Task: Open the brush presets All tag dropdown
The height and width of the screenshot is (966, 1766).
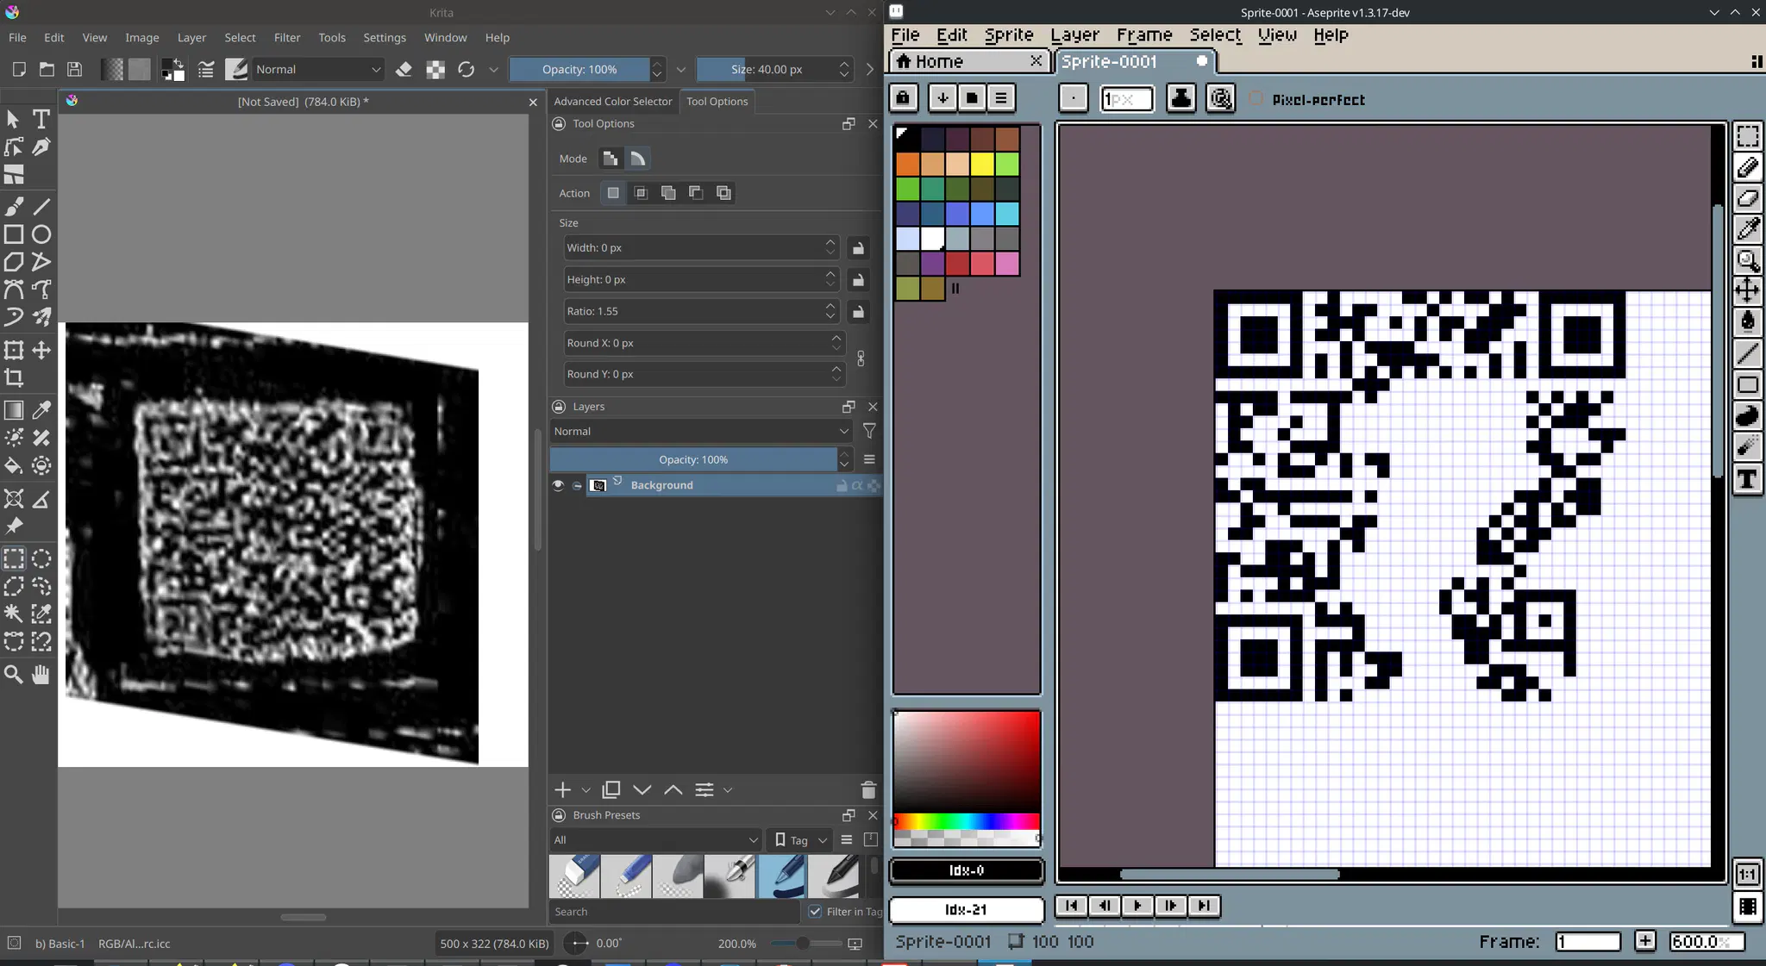Action: (655, 840)
